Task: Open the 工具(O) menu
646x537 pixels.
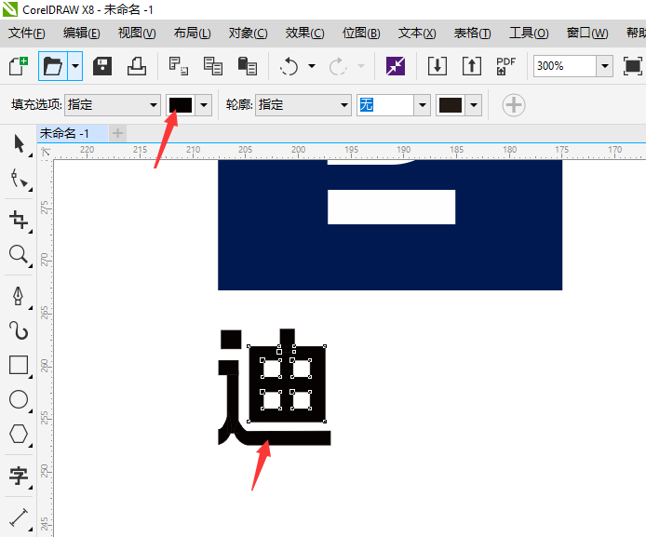Action: 529,33
